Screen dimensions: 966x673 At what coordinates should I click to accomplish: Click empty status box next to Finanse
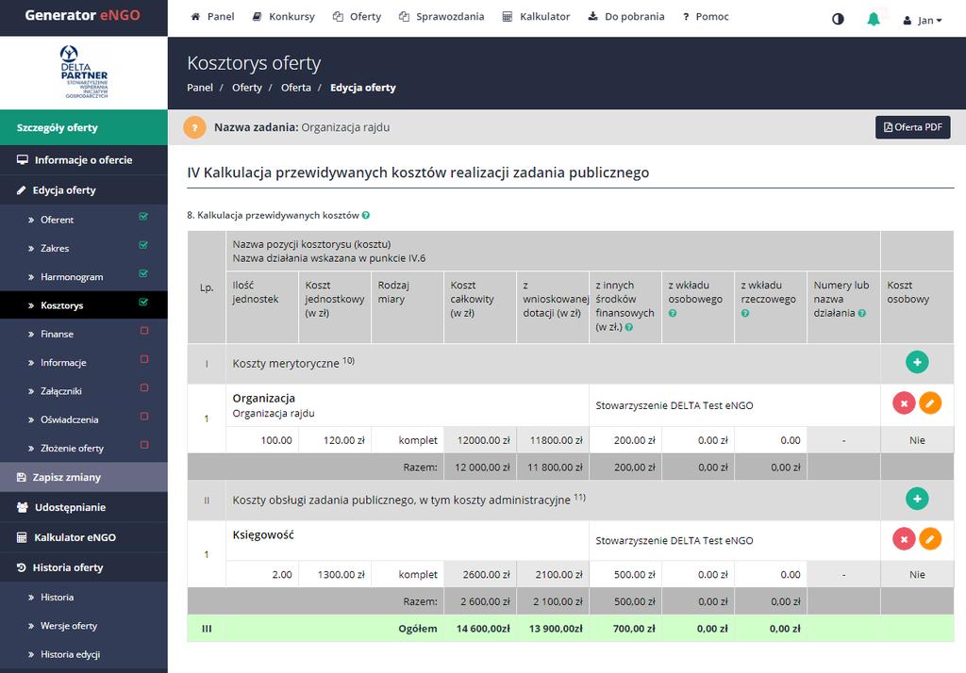[x=144, y=331]
